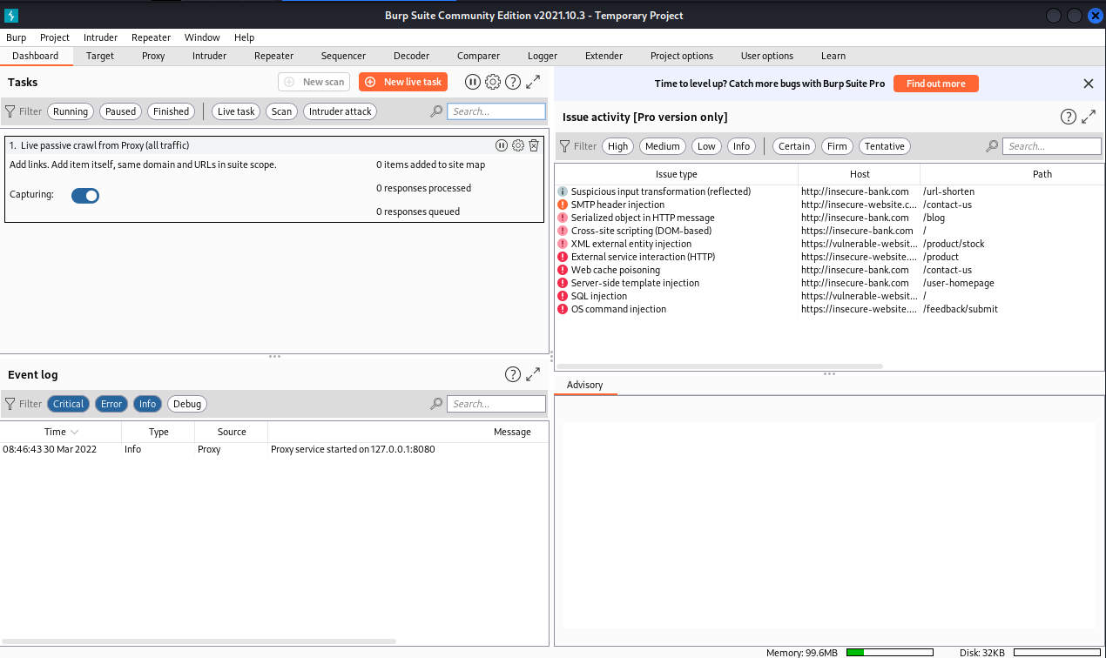Click the New live task button
1106x658 pixels.
click(x=403, y=82)
